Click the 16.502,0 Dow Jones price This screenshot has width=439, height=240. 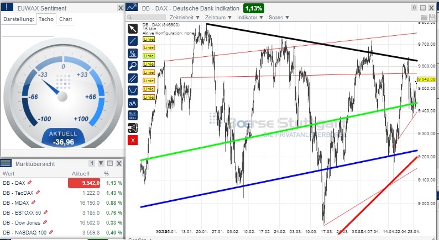coord(90,223)
